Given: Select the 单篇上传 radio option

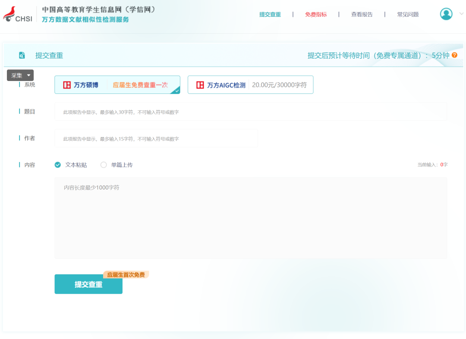Looking at the screenshot, I should pyautogui.click(x=104, y=165).
